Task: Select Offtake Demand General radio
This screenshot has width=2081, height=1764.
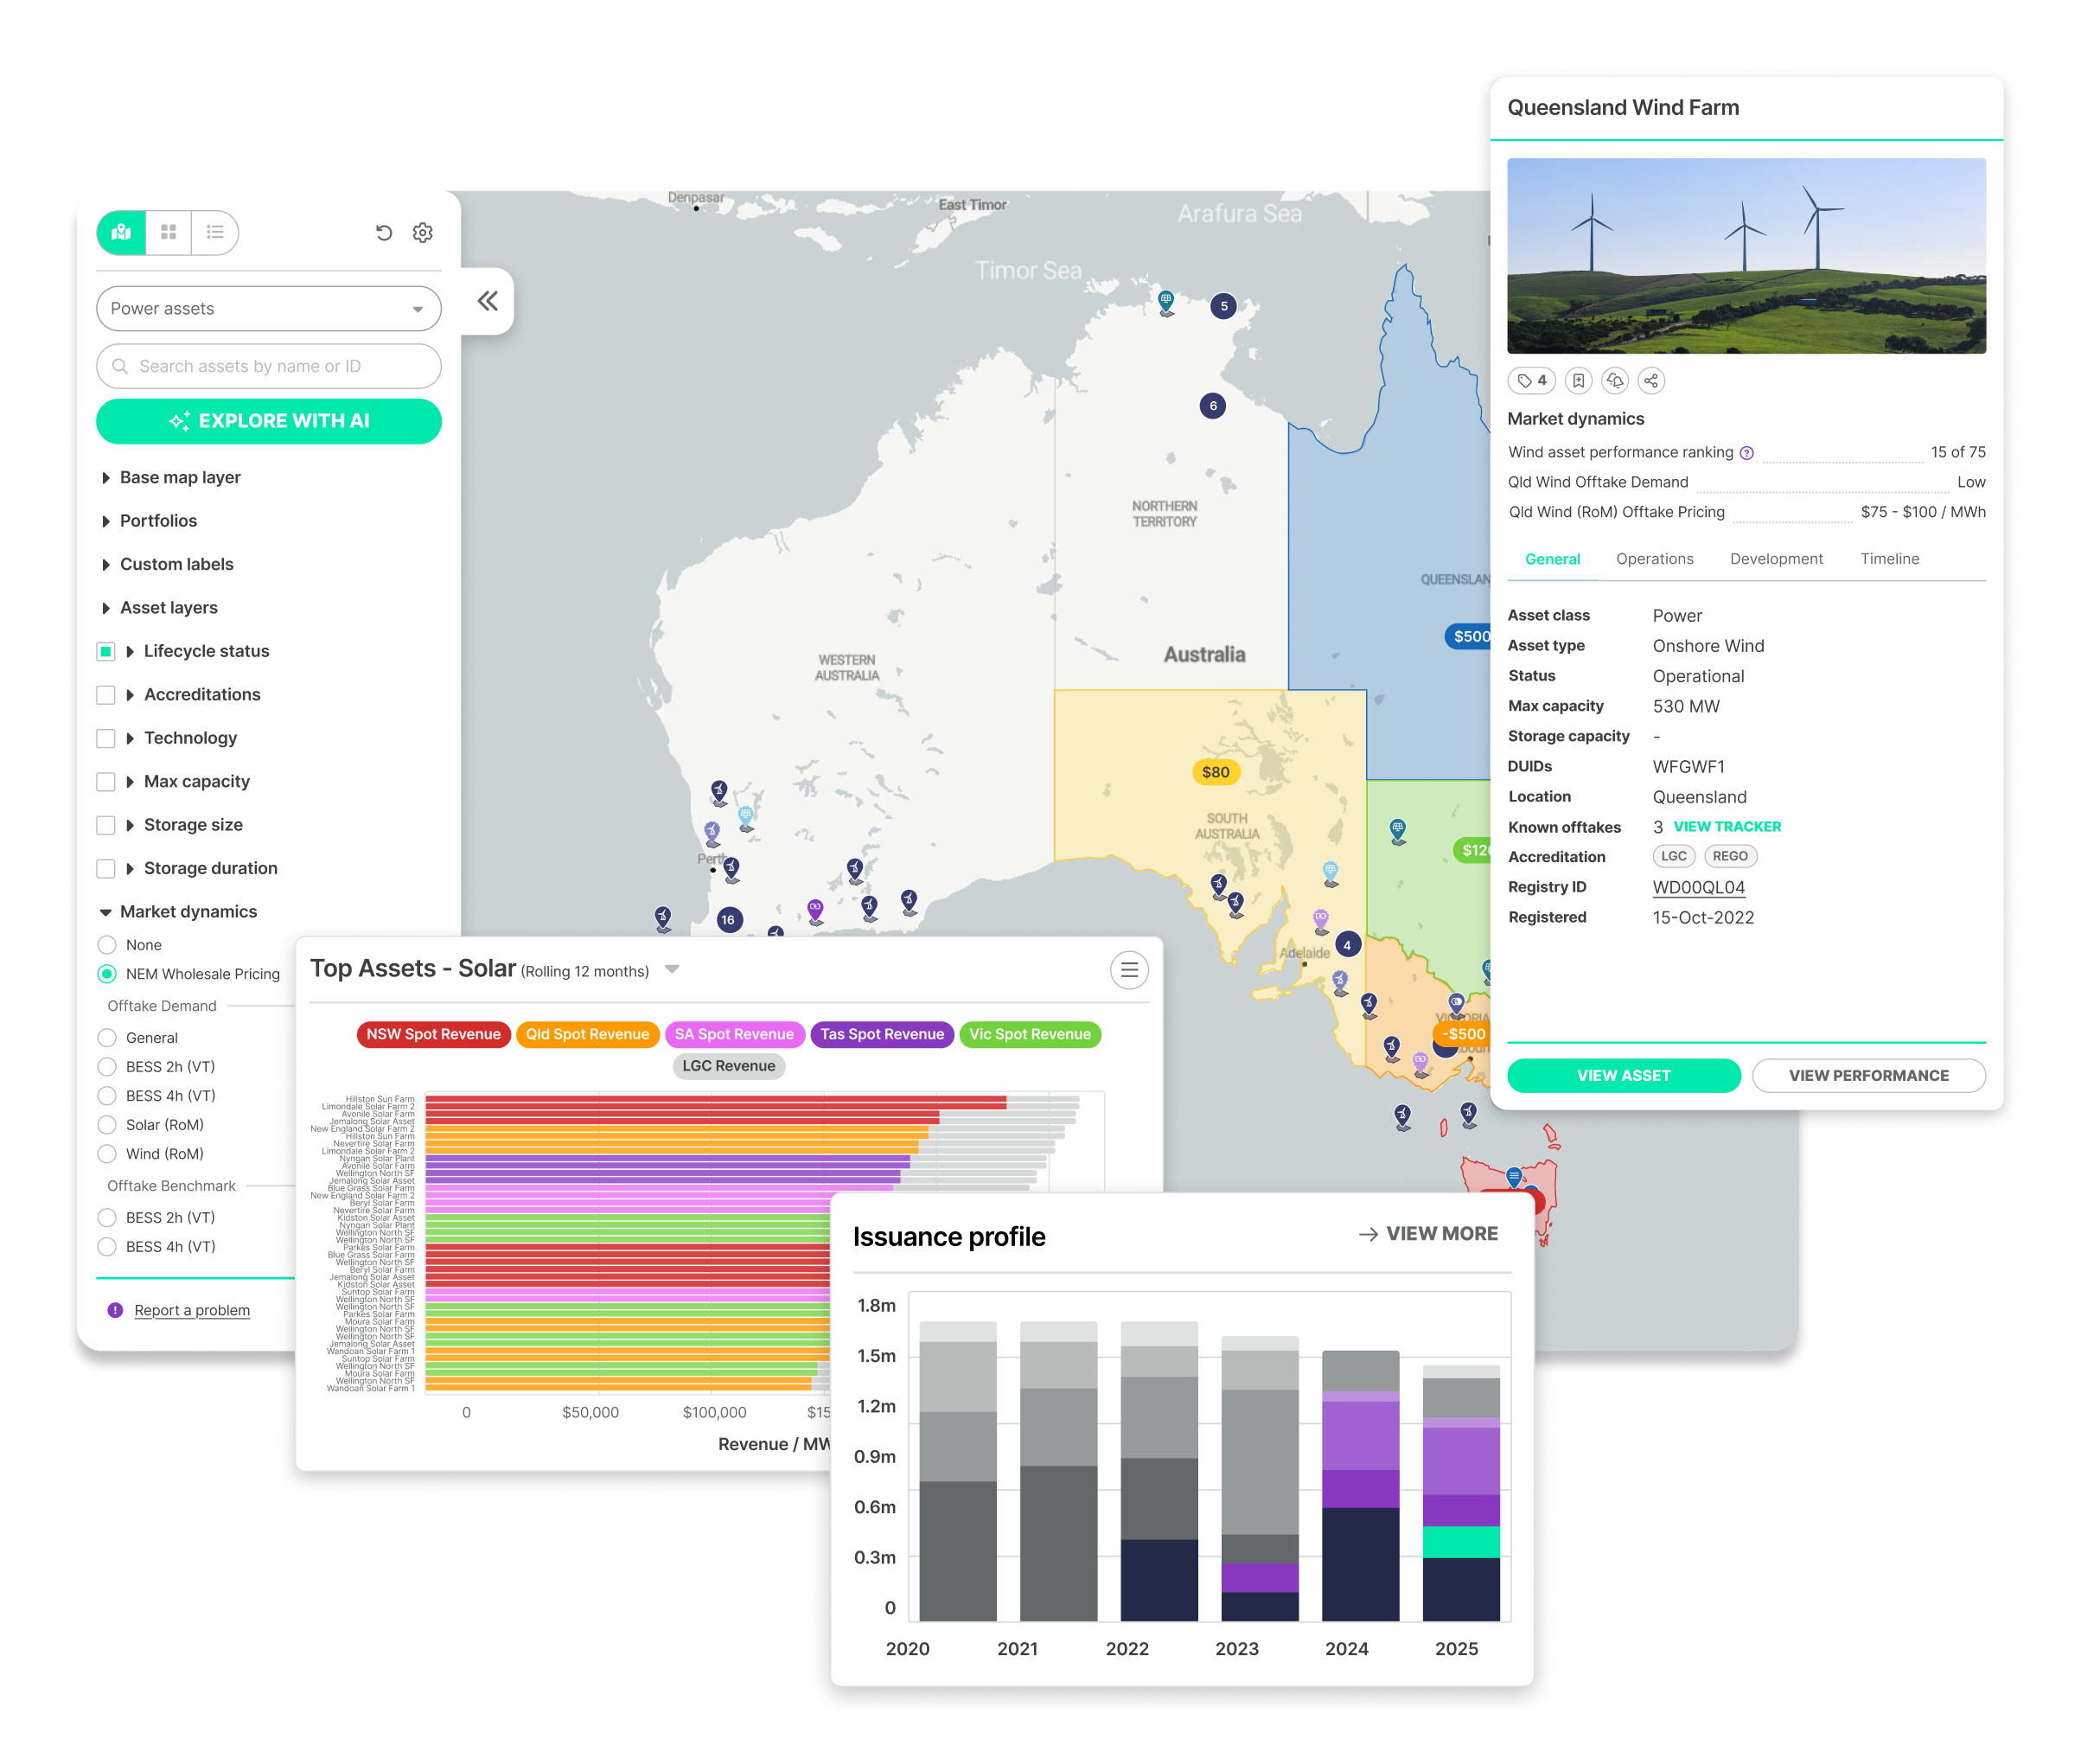Action: pyautogui.click(x=107, y=1038)
